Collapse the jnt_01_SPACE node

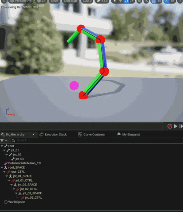[x=7, y=176]
